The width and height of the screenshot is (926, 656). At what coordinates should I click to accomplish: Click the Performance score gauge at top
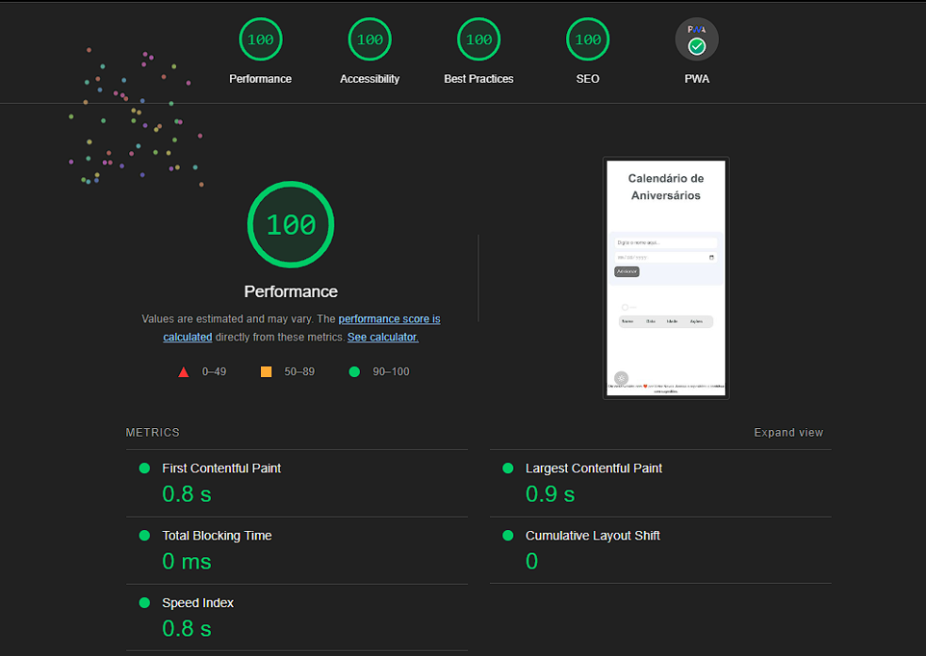click(261, 39)
